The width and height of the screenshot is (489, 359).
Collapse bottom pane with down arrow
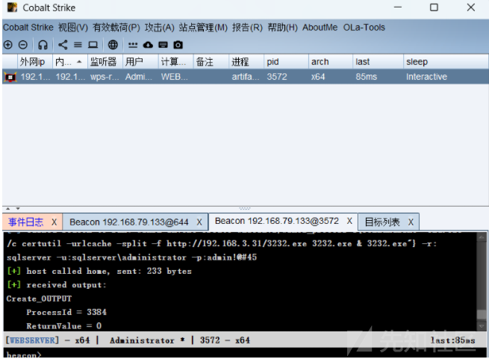click(x=18, y=208)
